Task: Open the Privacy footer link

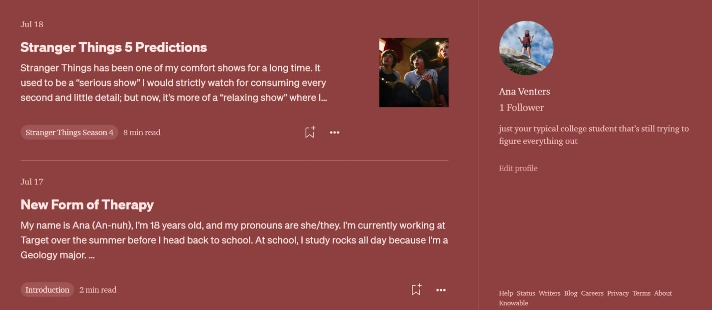Action: click(x=617, y=293)
